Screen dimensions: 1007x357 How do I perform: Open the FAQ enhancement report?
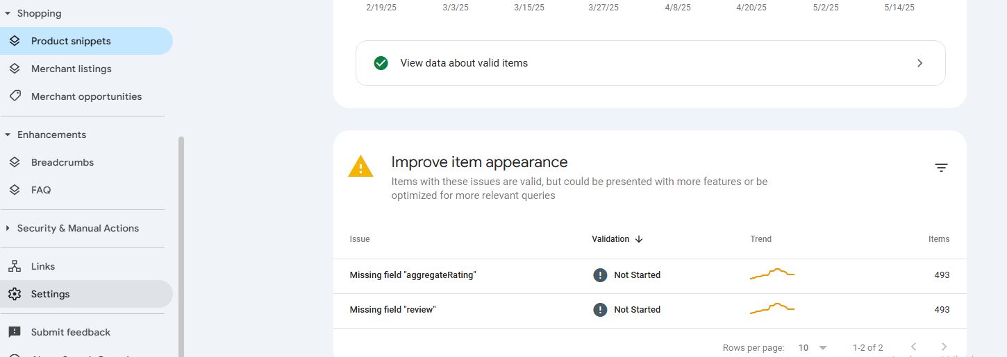pos(41,190)
